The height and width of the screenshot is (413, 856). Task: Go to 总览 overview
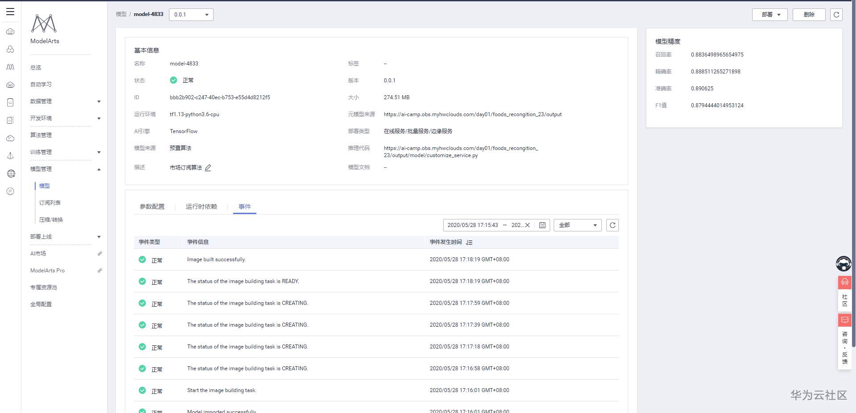pyautogui.click(x=36, y=68)
